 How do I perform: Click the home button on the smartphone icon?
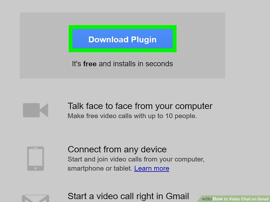35,168
